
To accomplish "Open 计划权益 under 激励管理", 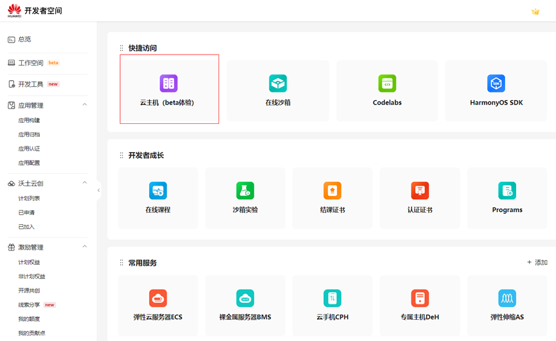I will click(x=29, y=262).
